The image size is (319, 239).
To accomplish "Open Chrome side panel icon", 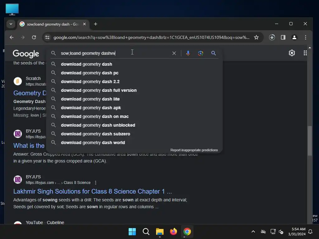I will pos(283,37).
